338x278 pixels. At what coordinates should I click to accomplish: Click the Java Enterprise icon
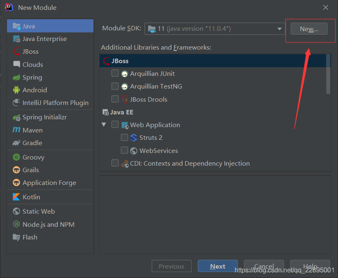coord(16,39)
